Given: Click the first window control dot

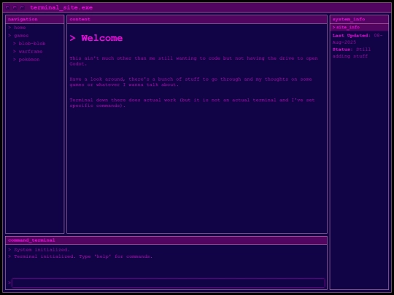Looking at the screenshot, I should [7, 8].
